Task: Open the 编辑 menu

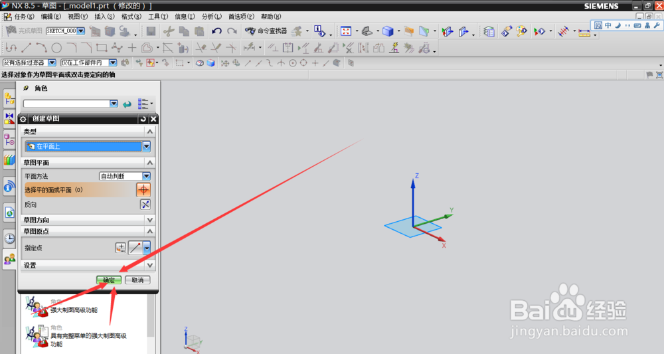Action: tap(51, 17)
